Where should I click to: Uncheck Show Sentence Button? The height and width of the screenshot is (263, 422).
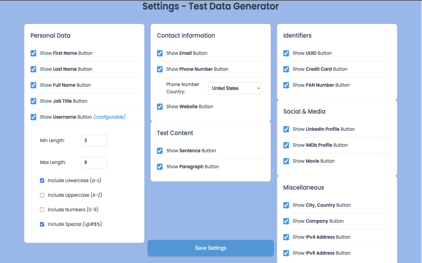160,151
